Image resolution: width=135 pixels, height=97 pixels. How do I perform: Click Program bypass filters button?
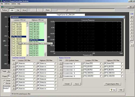pyautogui.click(x=112, y=84)
